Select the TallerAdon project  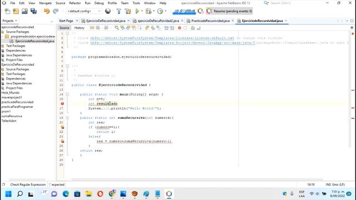tap(9, 121)
